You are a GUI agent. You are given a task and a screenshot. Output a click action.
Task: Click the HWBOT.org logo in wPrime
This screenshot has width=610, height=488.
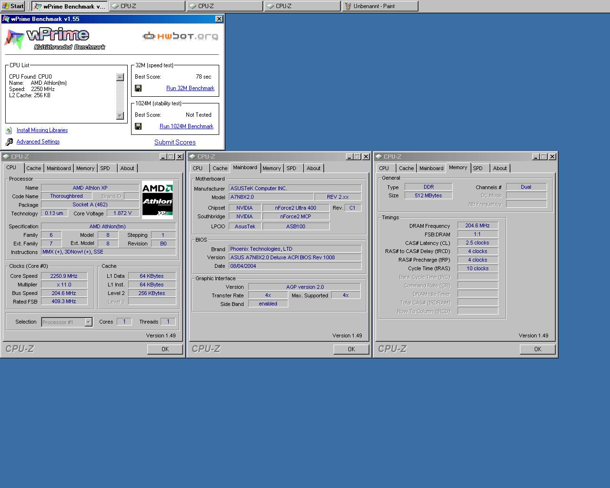181,36
